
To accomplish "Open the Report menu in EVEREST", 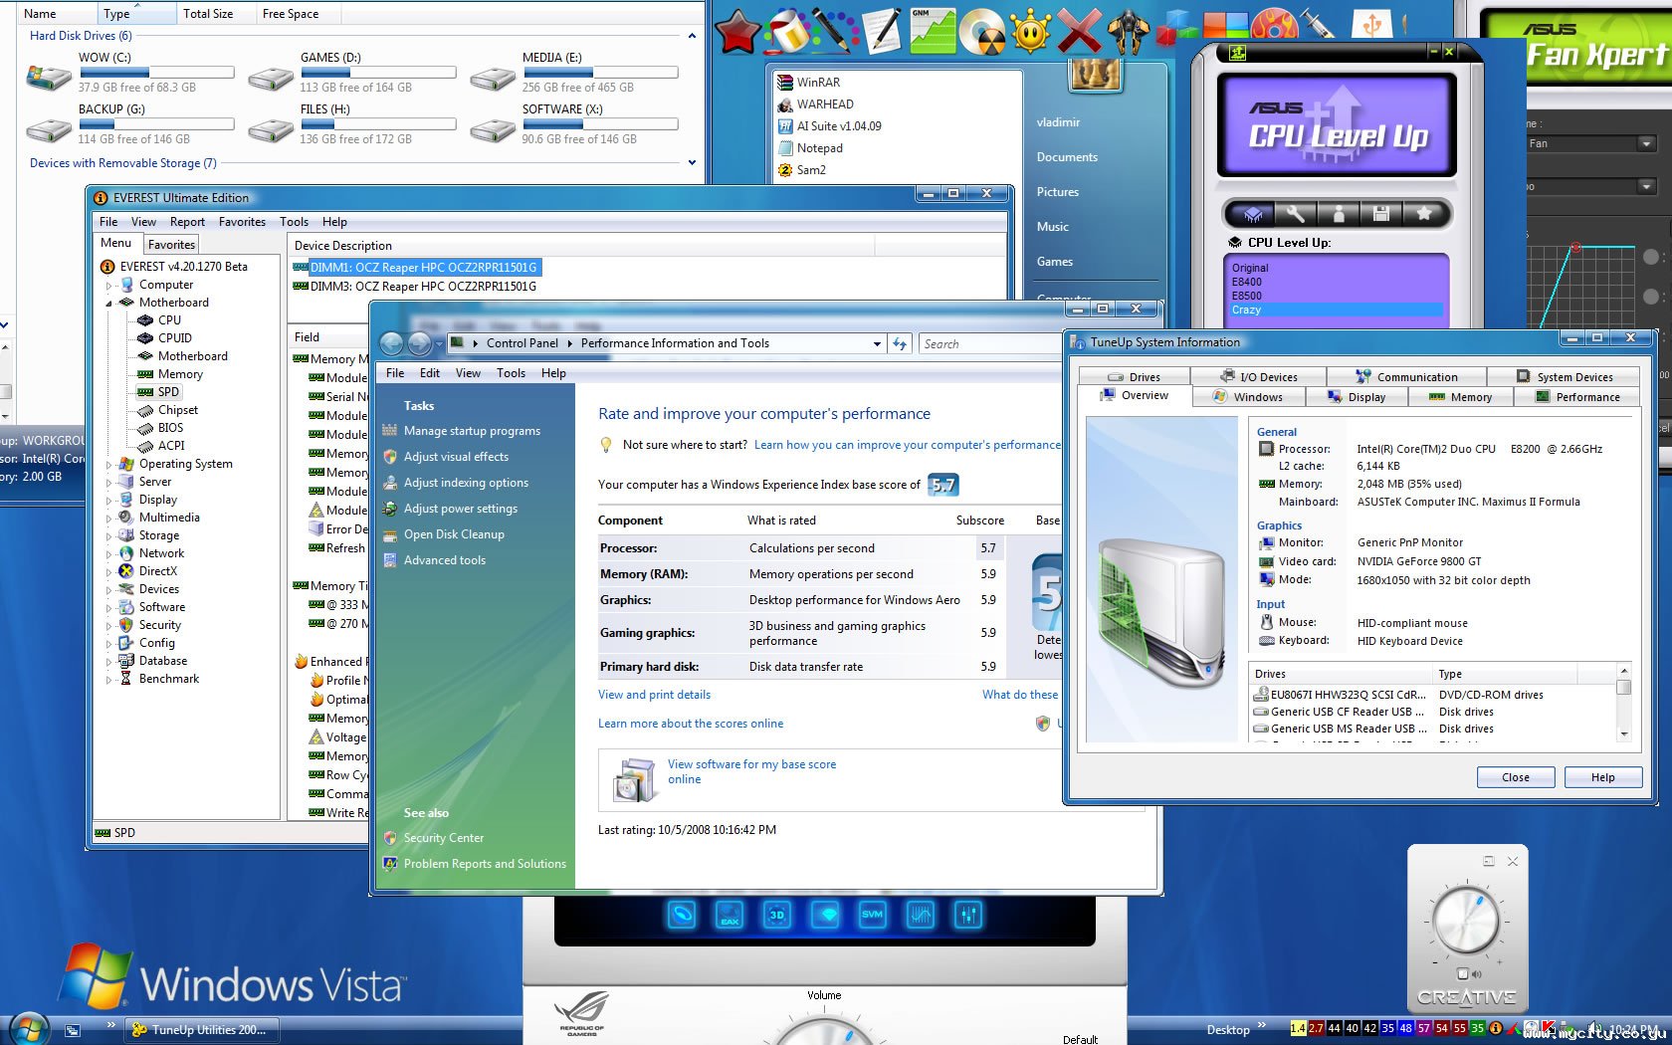I will [x=187, y=222].
